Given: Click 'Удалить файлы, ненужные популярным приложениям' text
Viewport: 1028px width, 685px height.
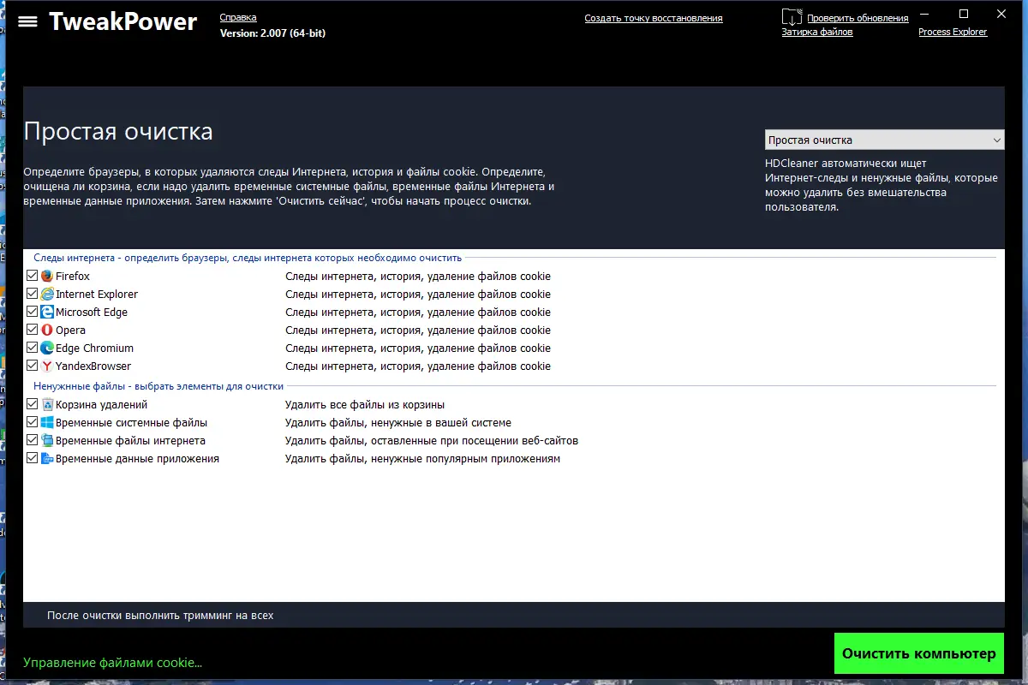Looking at the screenshot, I should click(x=423, y=459).
